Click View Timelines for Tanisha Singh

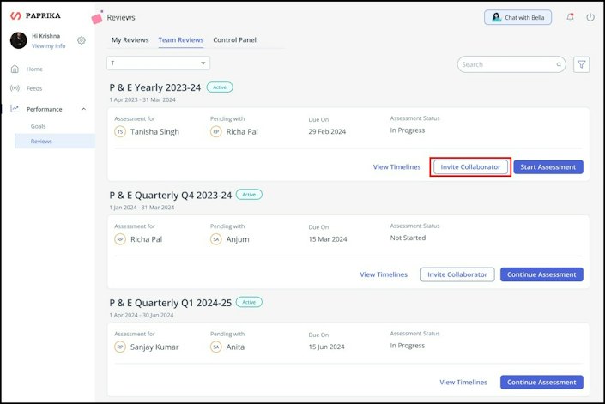click(396, 167)
